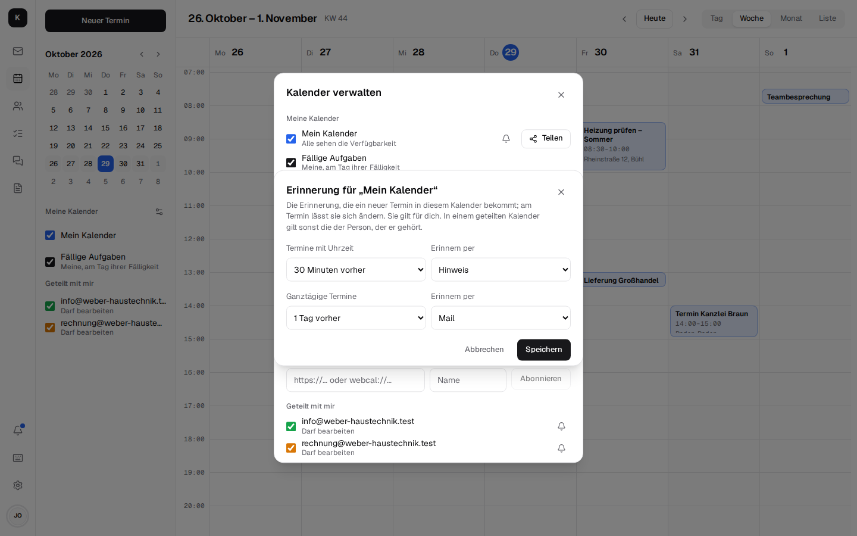Switch to Monat view
857x536 pixels.
791,18
